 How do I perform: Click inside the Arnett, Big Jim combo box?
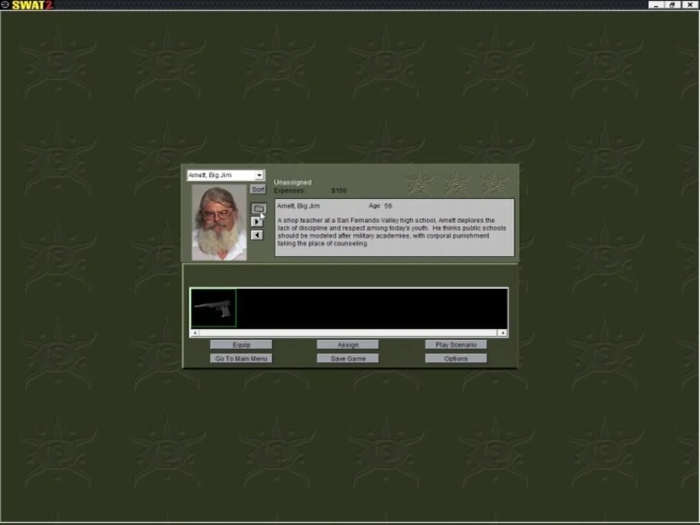tap(219, 175)
